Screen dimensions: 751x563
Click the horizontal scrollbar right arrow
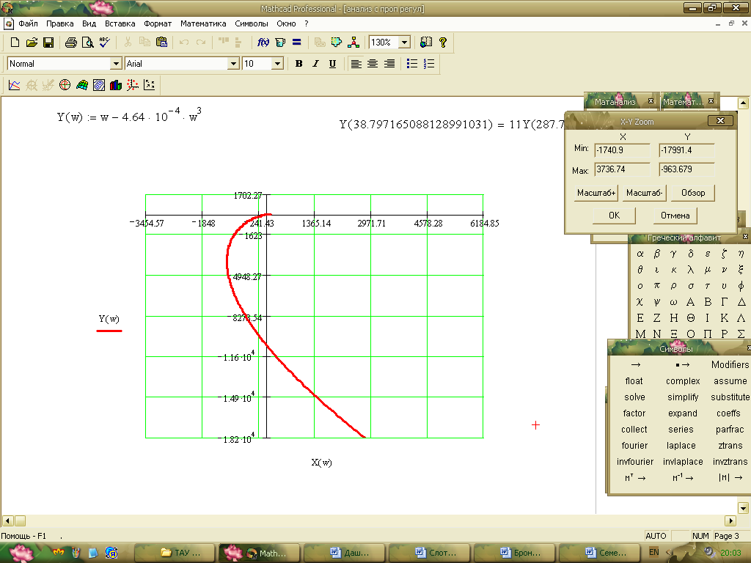point(730,520)
